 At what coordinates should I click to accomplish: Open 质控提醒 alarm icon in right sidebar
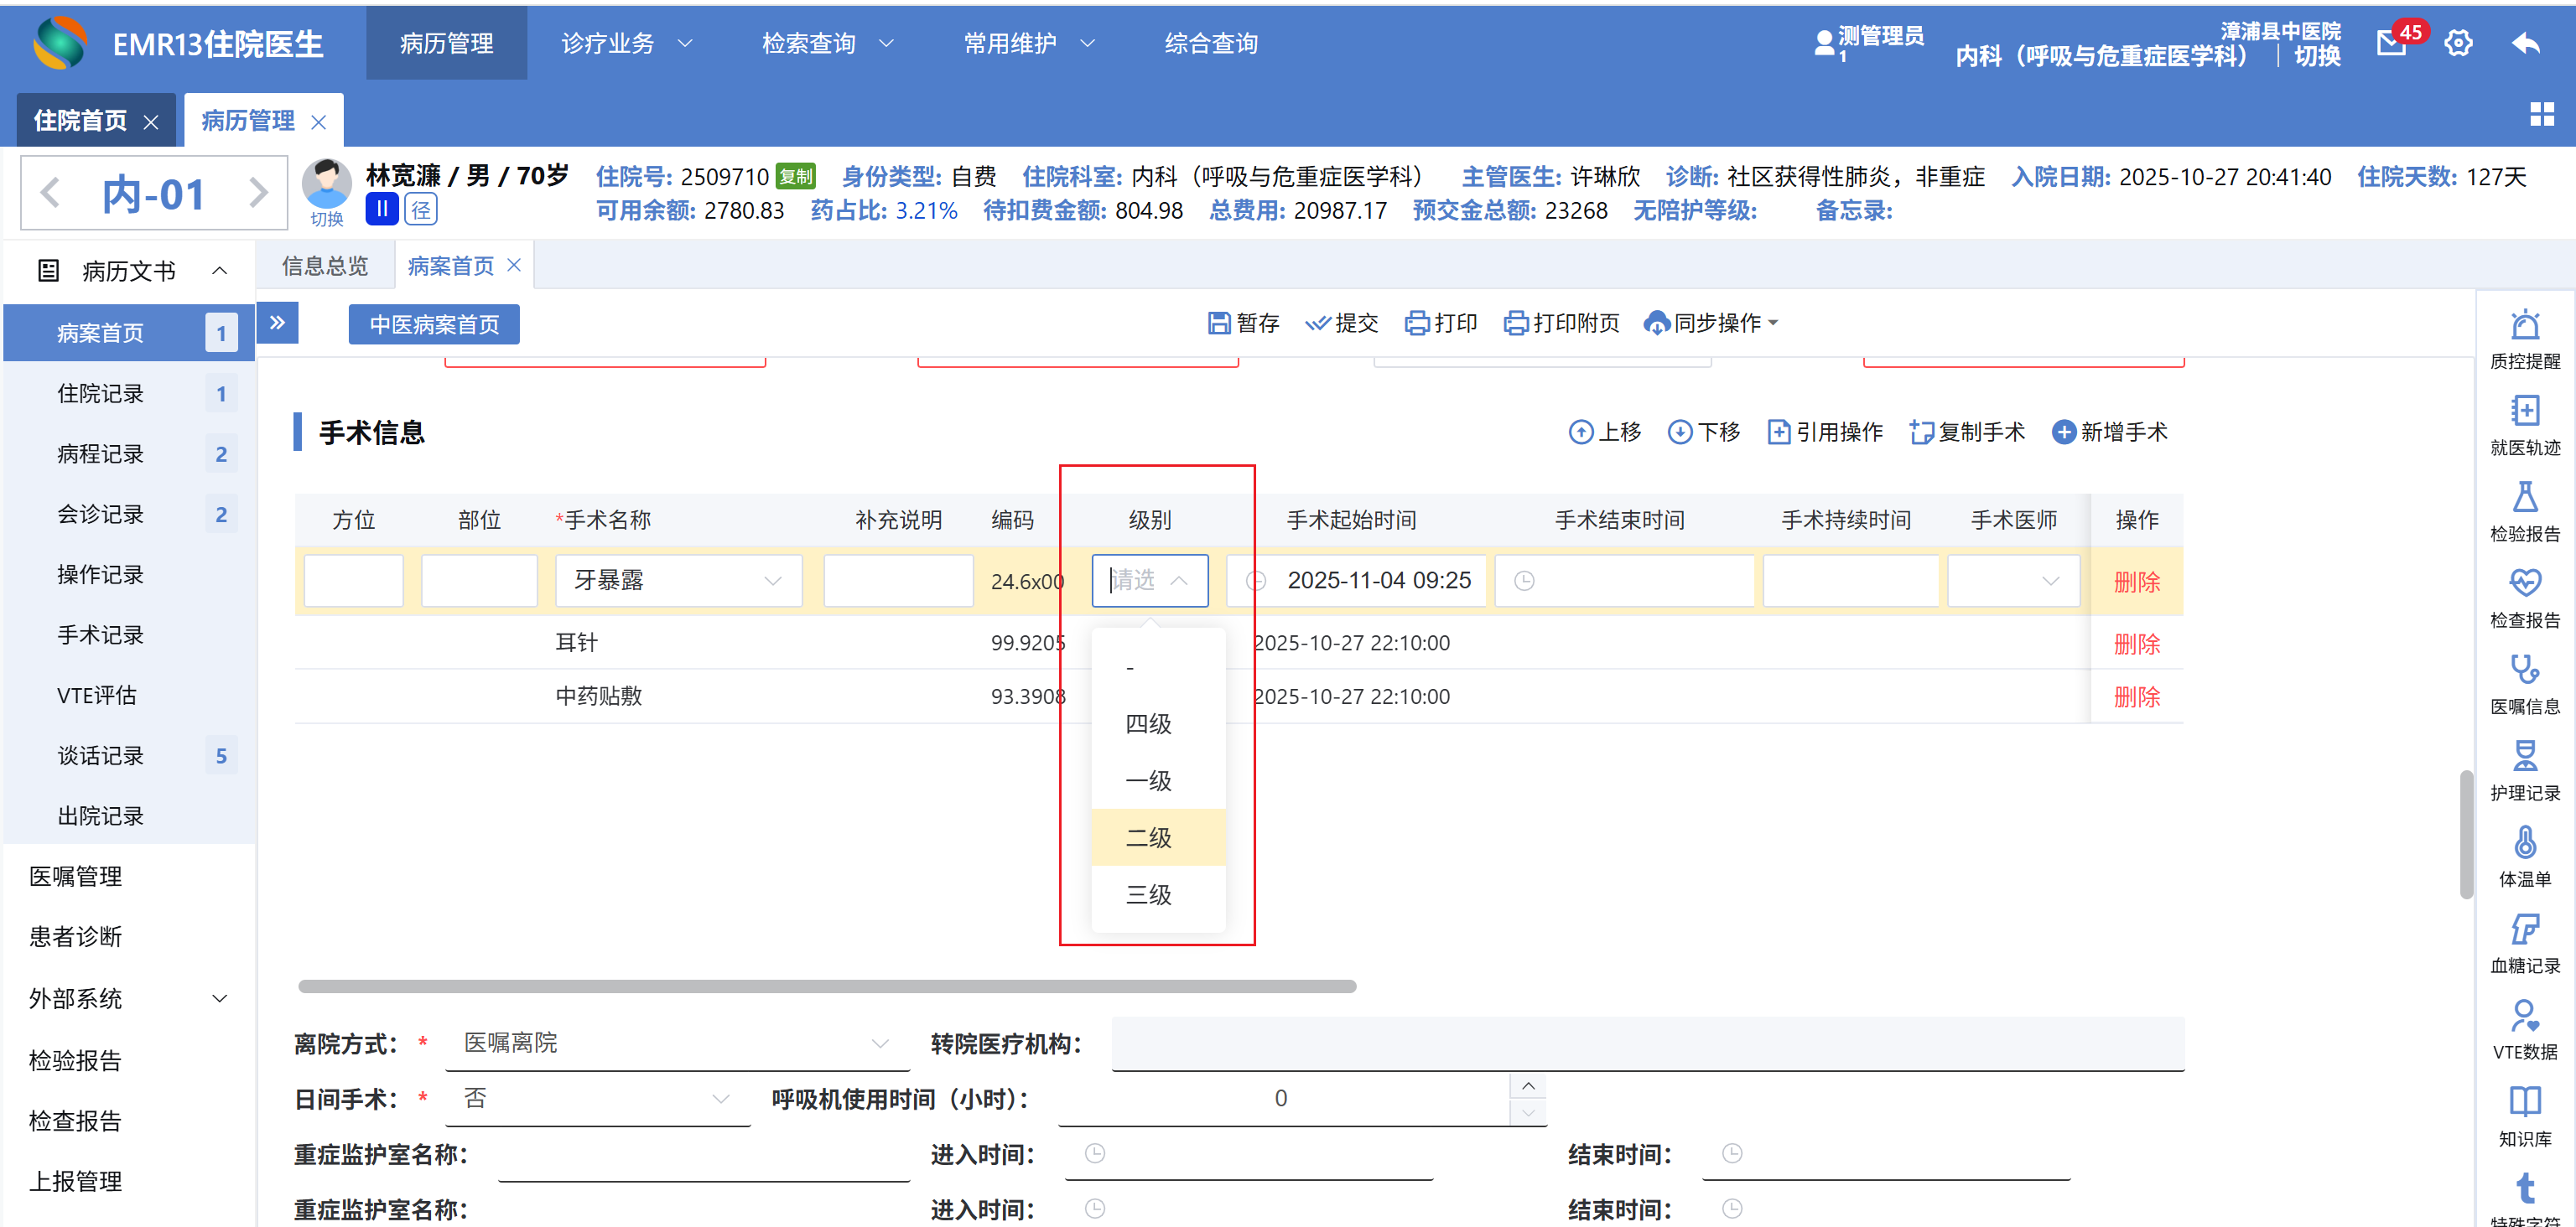tap(2524, 327)
